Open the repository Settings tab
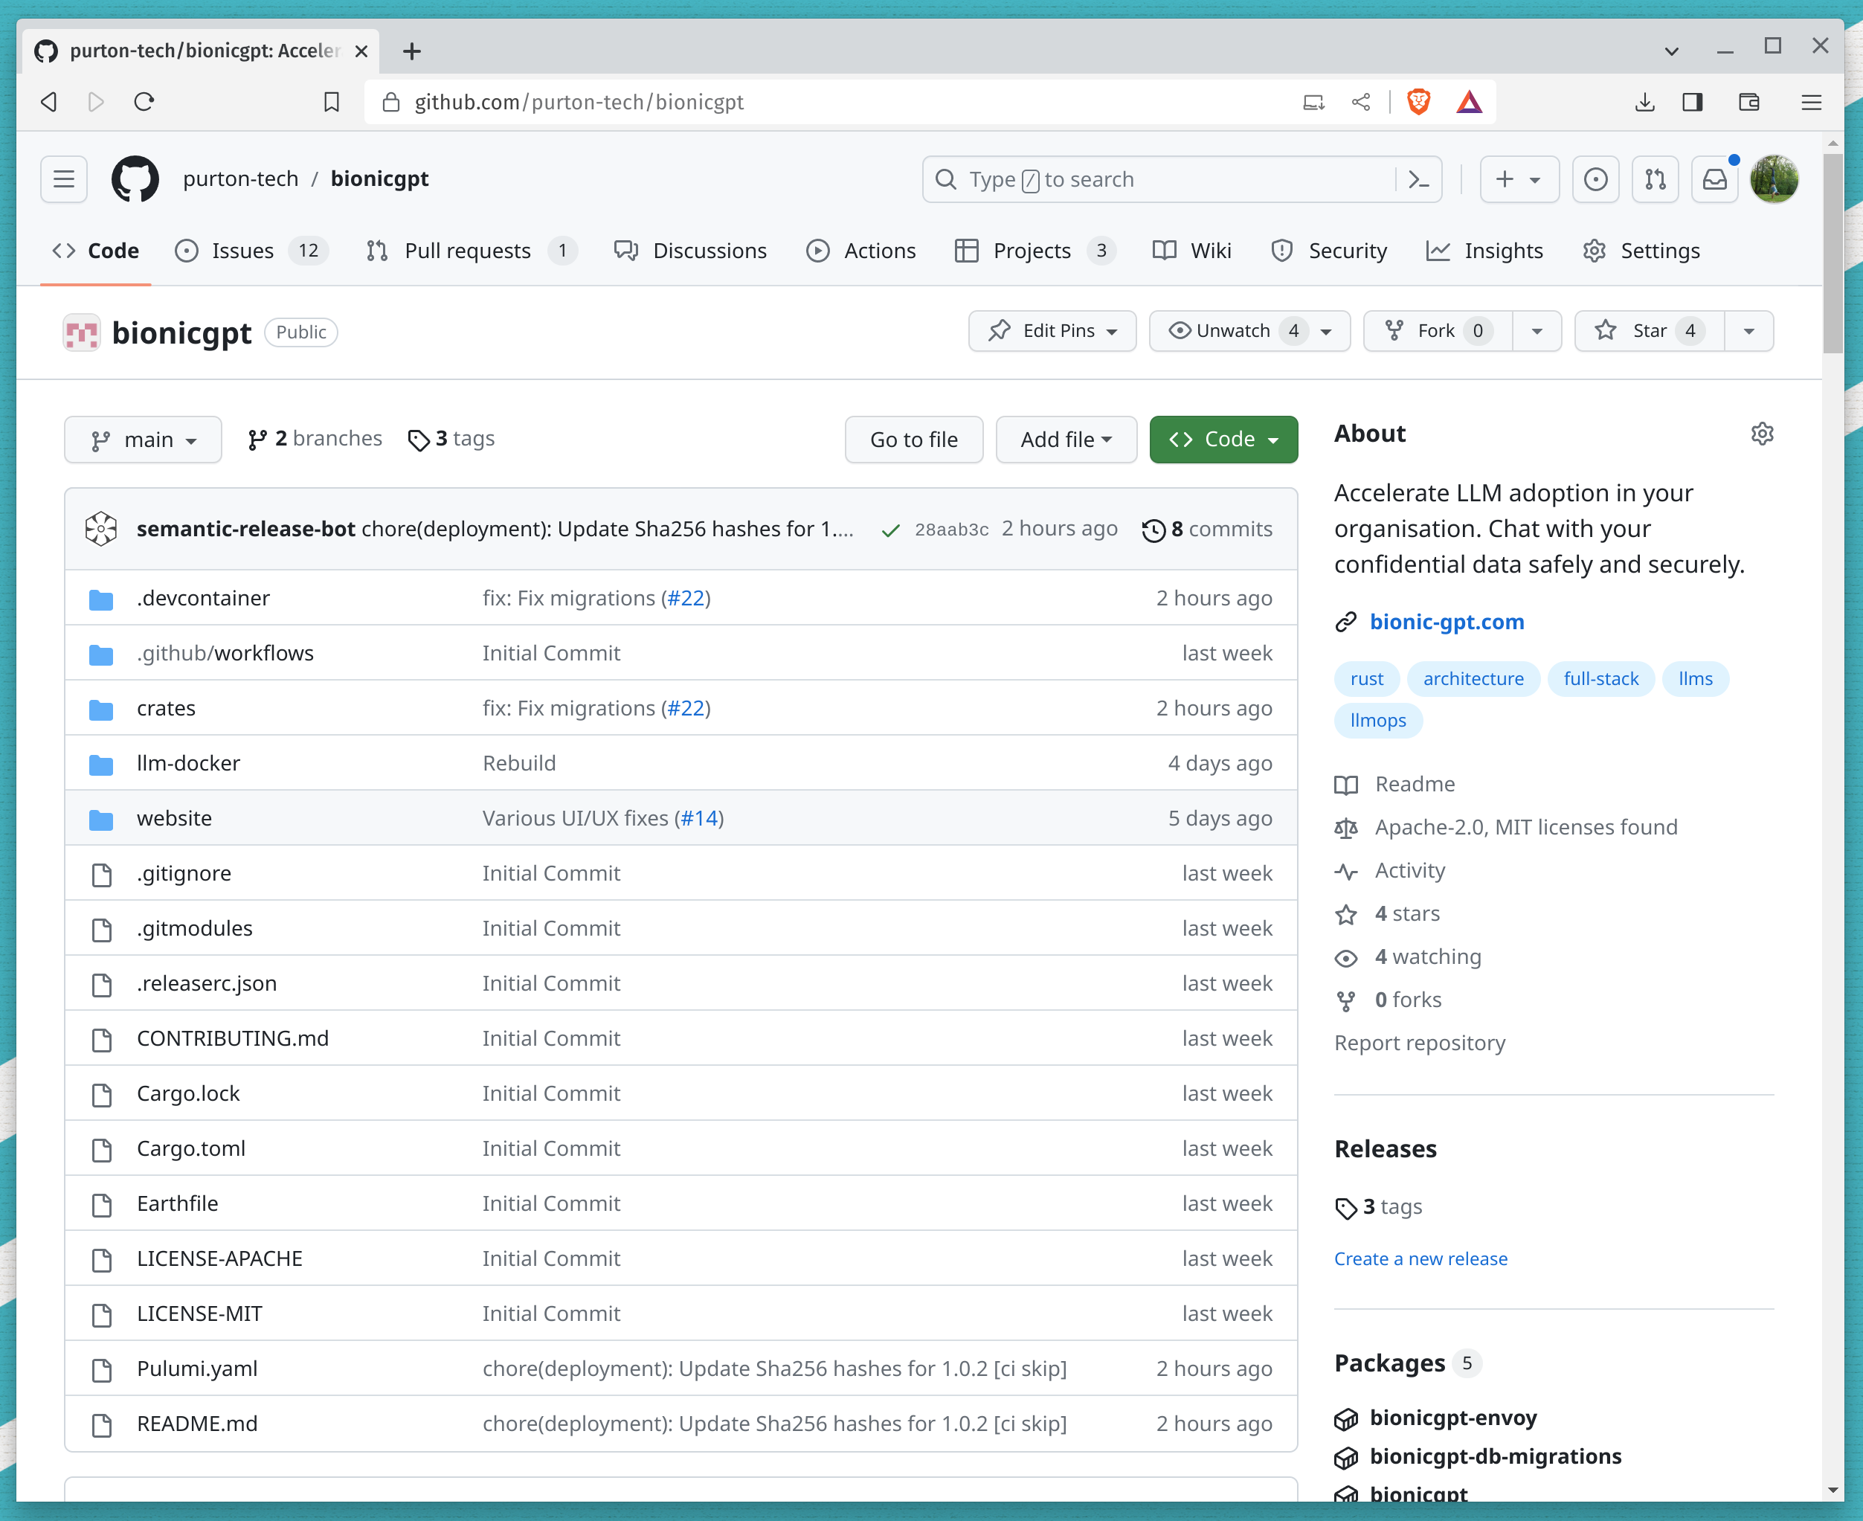This screenshot has width=1863, height=1521. [x=1660, y=251]
